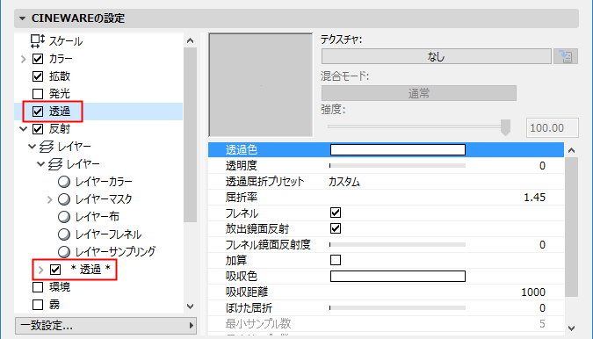Screen dimensions: 593x339
Task: Select the レイヤーカラー item
Action: (104, 182)
